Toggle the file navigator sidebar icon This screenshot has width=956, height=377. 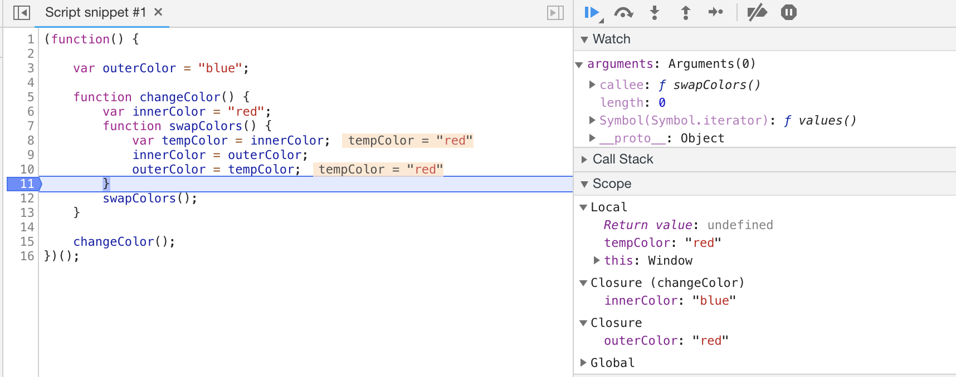(x=21, y=12)
